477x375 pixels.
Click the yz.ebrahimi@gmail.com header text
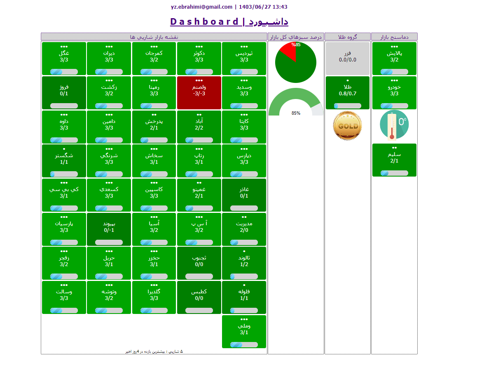[x=201, y=7]
